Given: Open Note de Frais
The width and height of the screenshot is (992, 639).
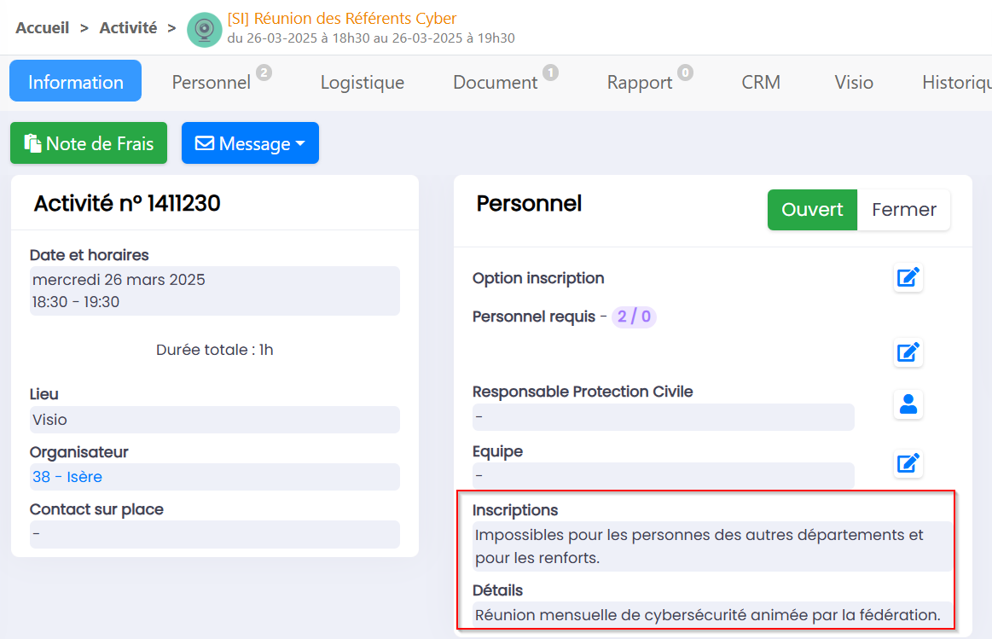Looking at the screenshot, I should [89, 143].
